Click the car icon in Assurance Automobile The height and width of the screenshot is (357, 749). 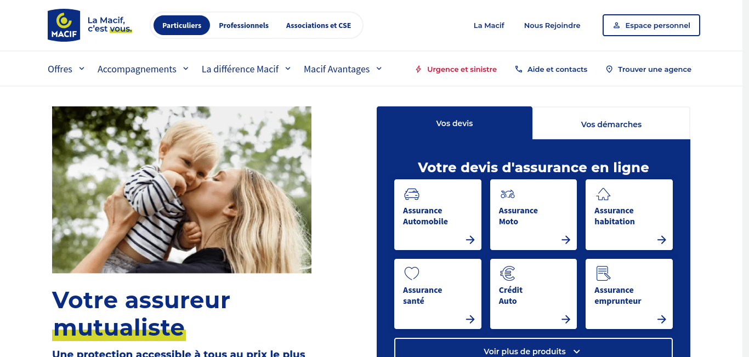pyautogui.click(x=411, y=194)
